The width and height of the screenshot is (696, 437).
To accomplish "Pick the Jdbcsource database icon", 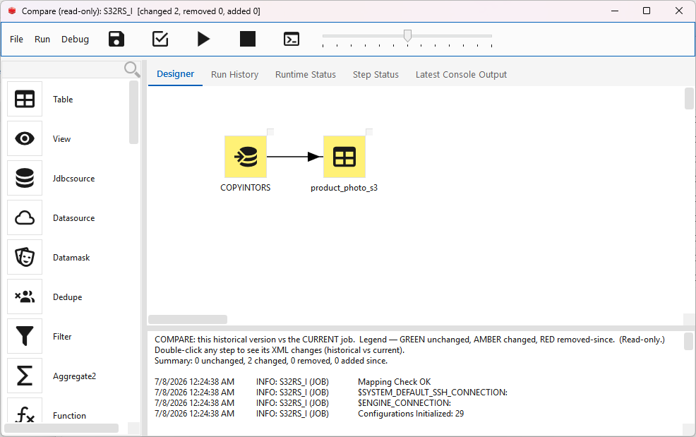I will tap(25, 178).
